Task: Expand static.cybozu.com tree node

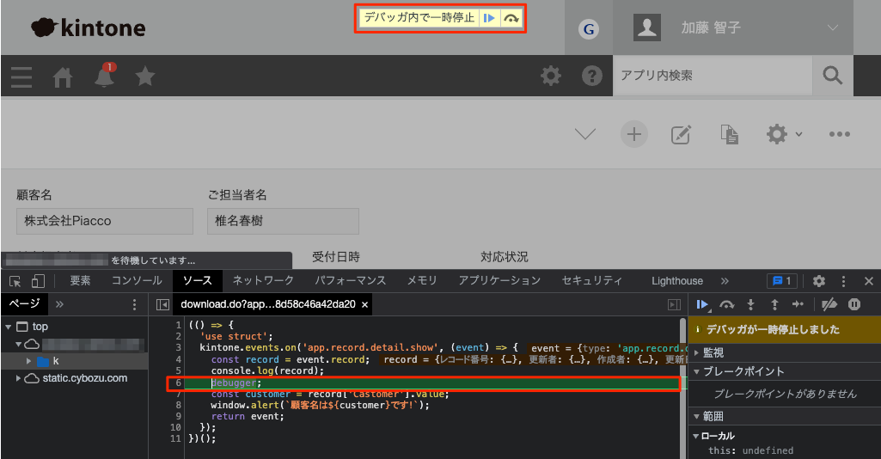Action: (19, 379)
